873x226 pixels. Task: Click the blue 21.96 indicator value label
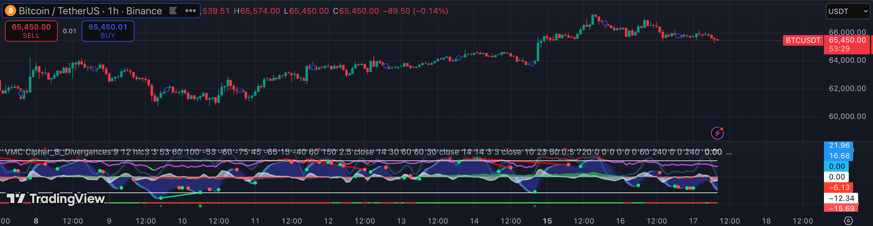tap(839, 145)
